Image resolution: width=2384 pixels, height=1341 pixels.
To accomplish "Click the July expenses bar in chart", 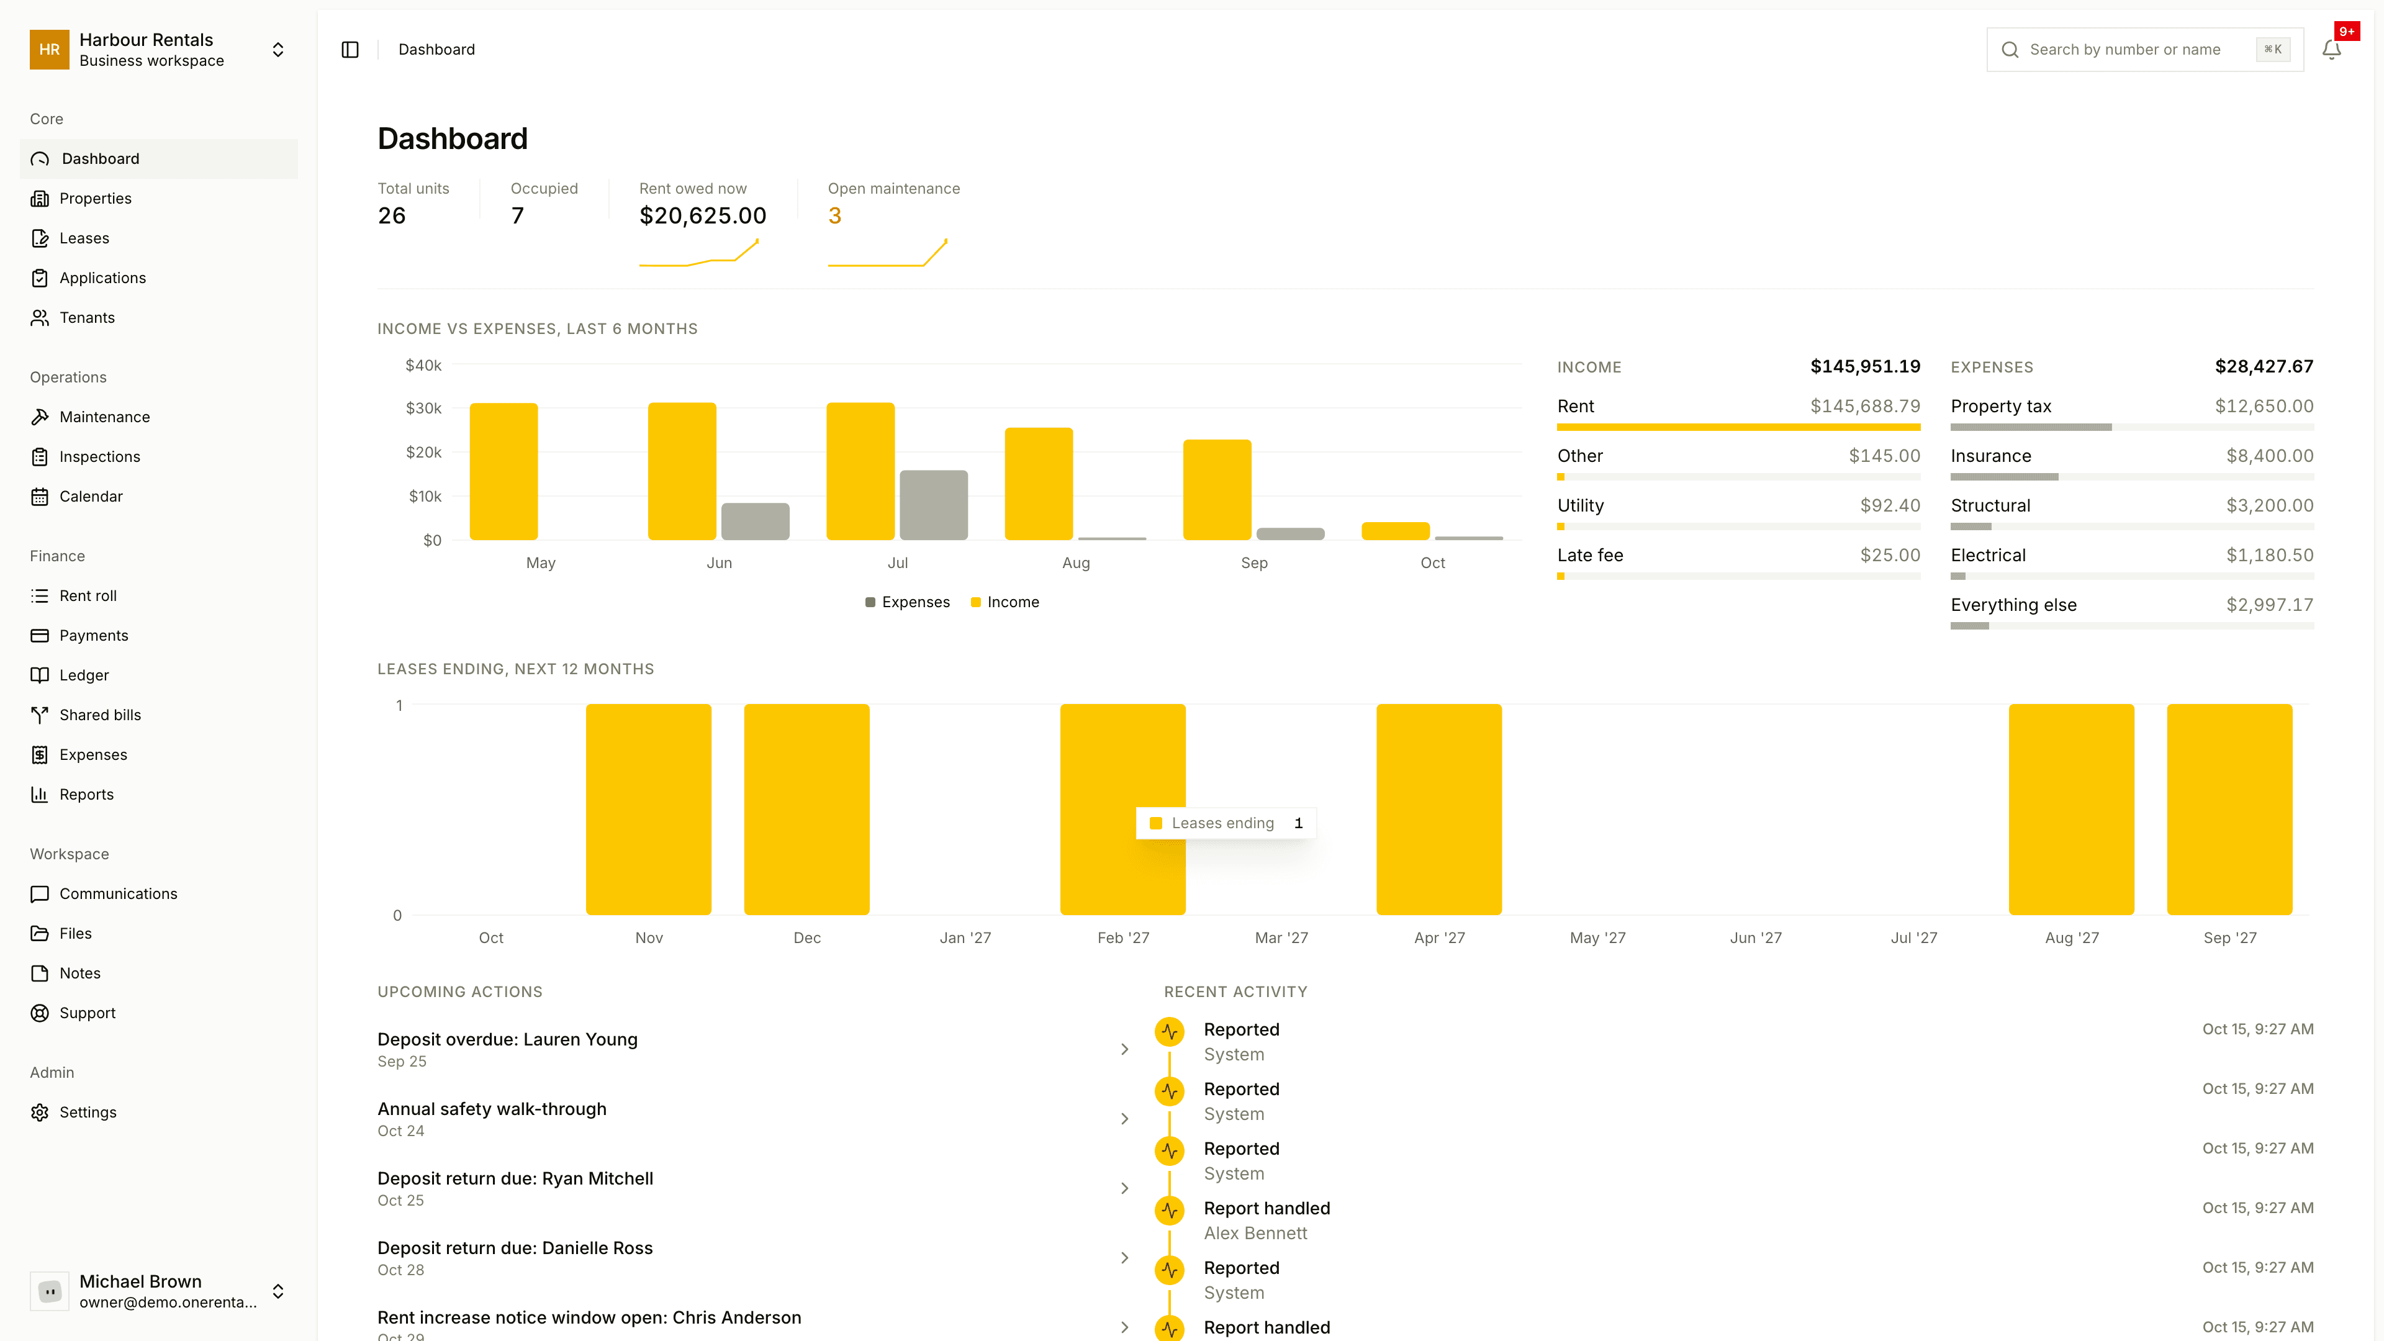I will (x=934, y=504).
